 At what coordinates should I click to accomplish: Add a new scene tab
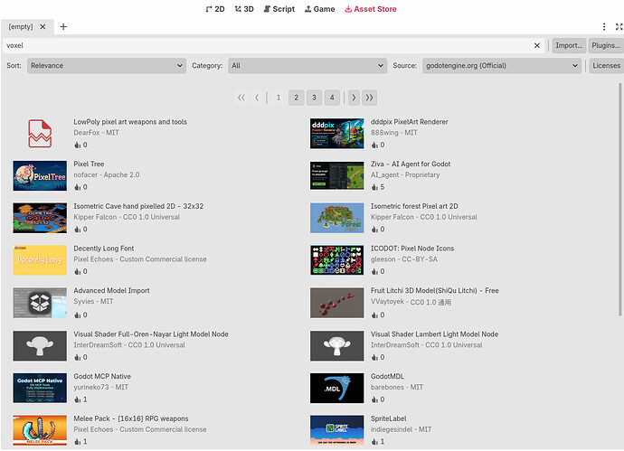pyautogui.click(x=63, y=26)
